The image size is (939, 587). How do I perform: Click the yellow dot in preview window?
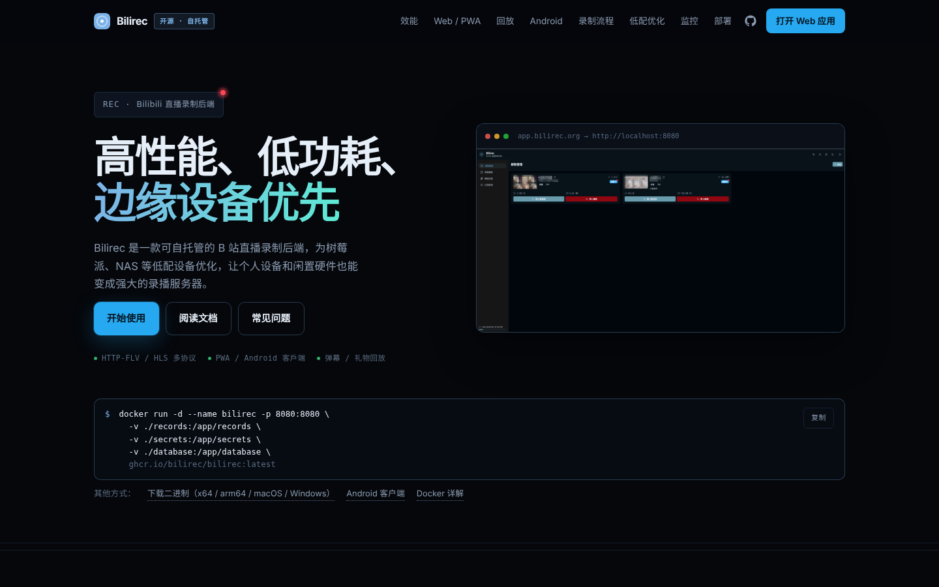pyautogui.click(x=497, y=136)
